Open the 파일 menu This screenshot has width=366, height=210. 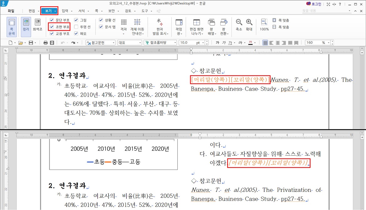click(x=11, y=11)
